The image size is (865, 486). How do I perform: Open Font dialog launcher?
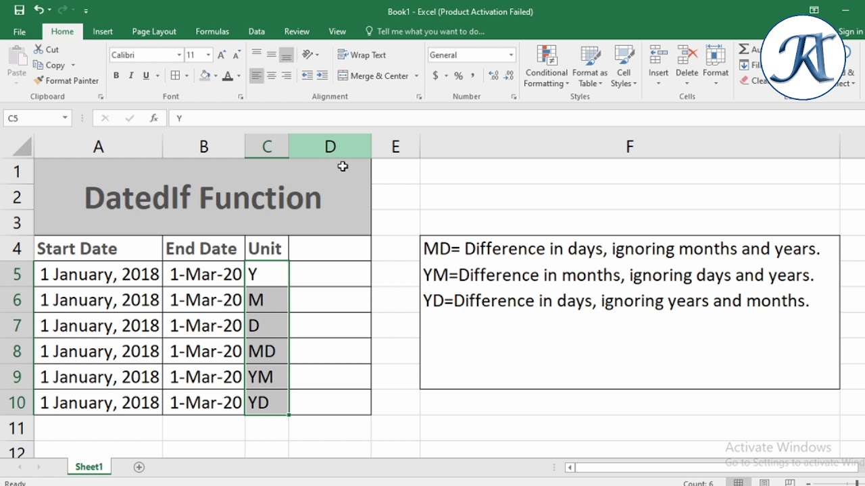pyautogui.click(x=241, y=97)
